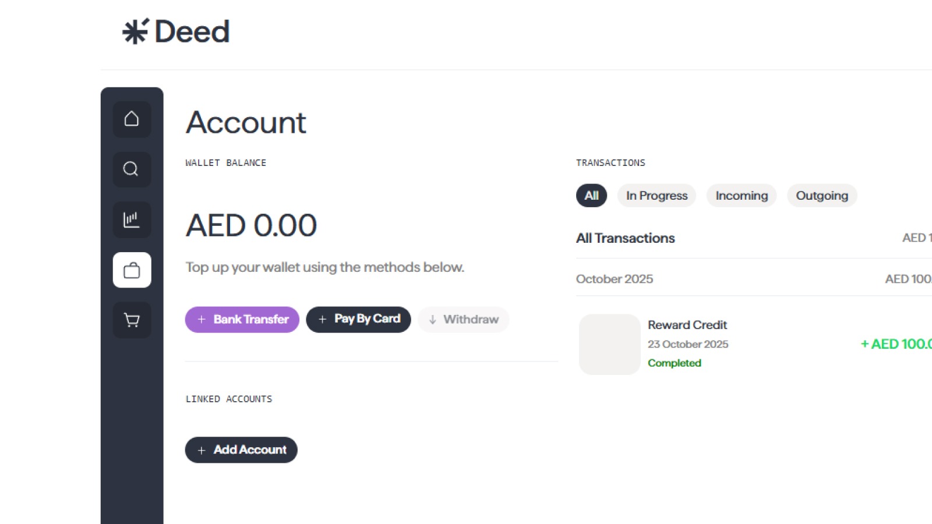Click the down-arrow icon on Withdraw

point(433,319)
